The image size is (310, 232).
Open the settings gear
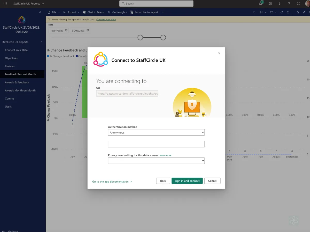(x=270, y=4)
